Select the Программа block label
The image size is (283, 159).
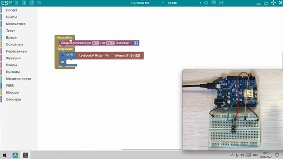click(65, 49)
